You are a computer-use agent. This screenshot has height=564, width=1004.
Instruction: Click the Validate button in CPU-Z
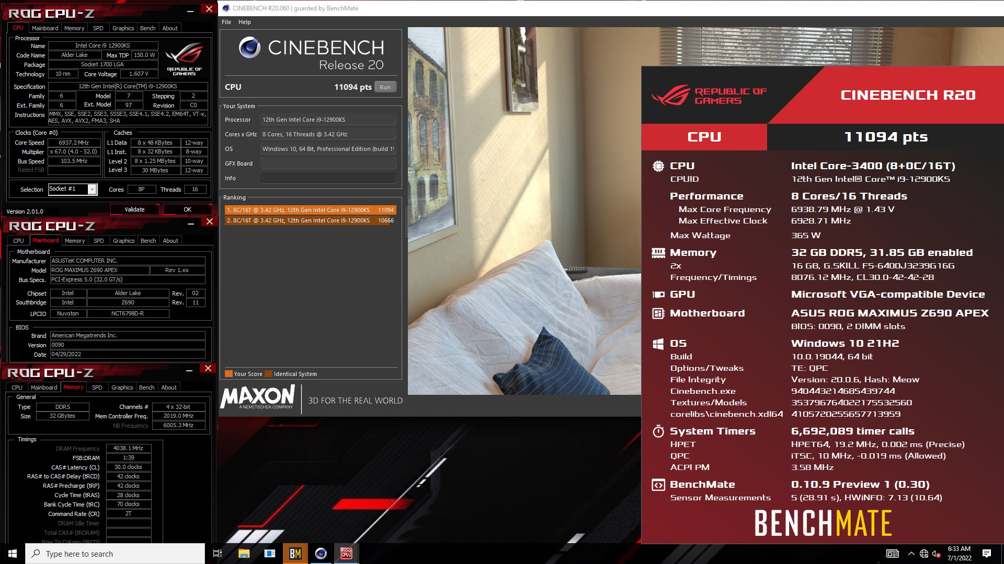coord(134,209)
